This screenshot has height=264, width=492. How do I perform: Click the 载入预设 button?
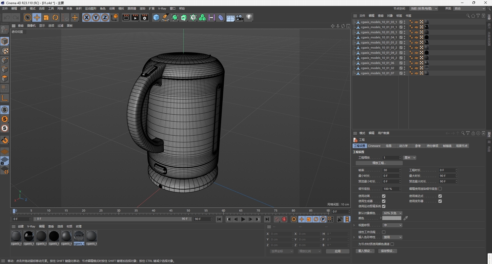click(x=365, y=251)
